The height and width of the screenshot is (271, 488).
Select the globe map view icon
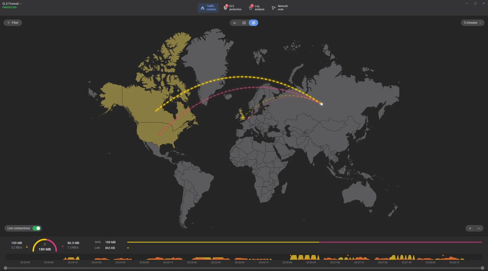[253, 23]
